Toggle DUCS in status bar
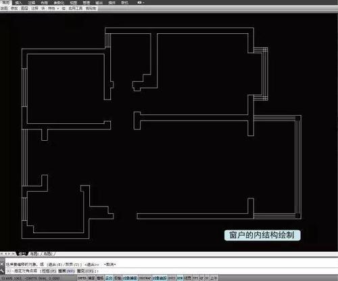Image resolution: width=338 pixels, height=281 pixels. coord(172,278)
